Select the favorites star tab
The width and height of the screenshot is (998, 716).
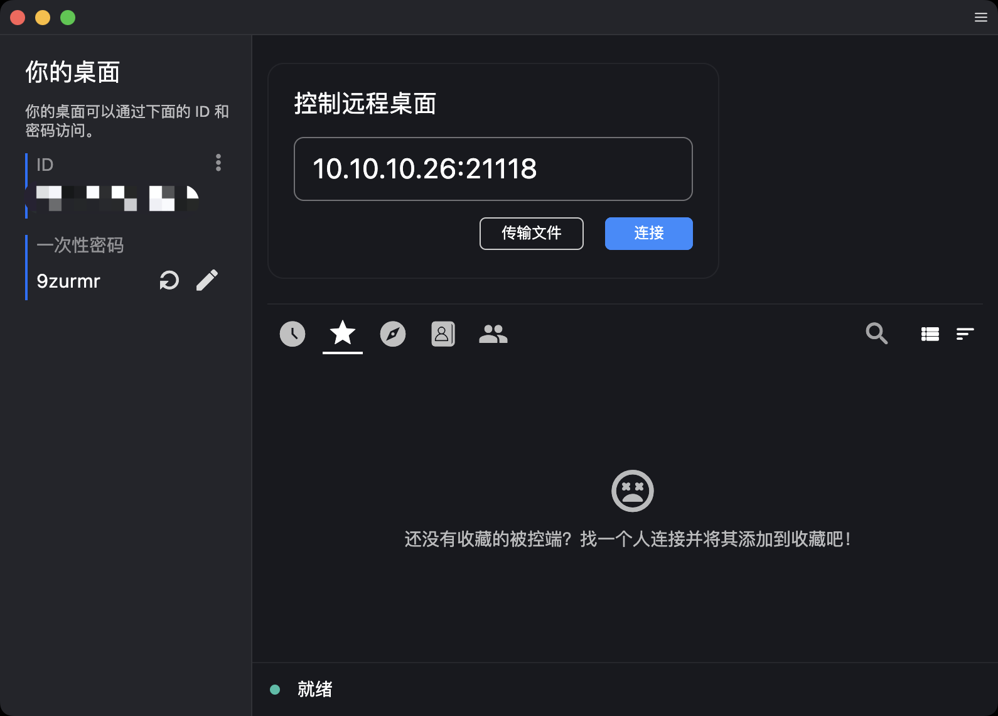coord(343,333)
